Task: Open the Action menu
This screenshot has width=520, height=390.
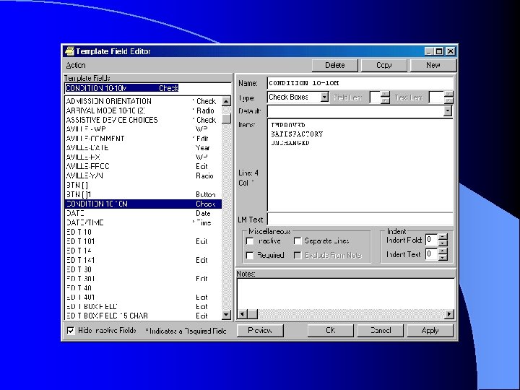Action: [x=76, y=65]
